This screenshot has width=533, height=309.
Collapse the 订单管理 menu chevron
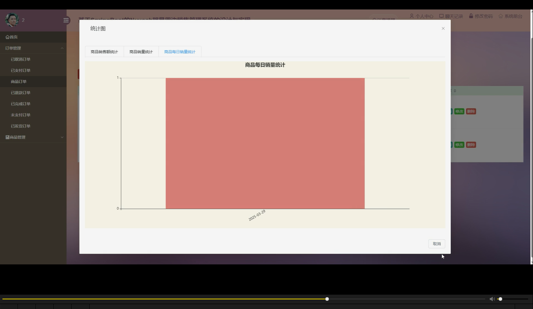(x=62, y=48)
